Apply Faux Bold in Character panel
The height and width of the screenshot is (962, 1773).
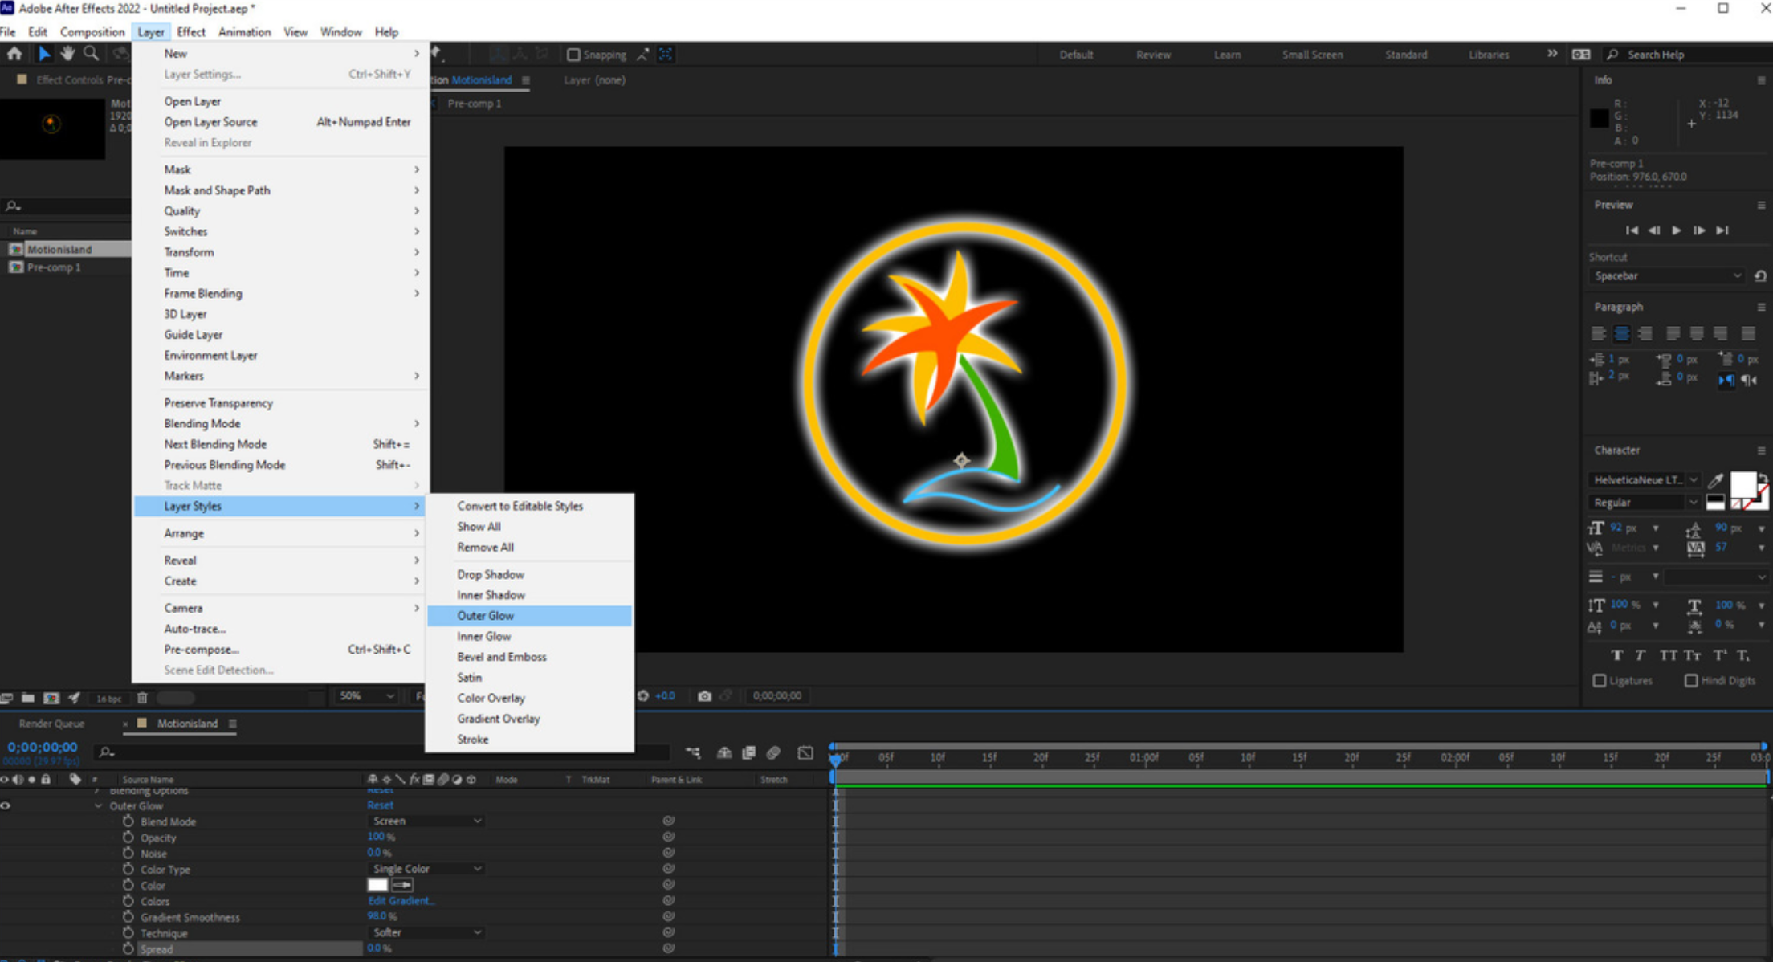1617,655
